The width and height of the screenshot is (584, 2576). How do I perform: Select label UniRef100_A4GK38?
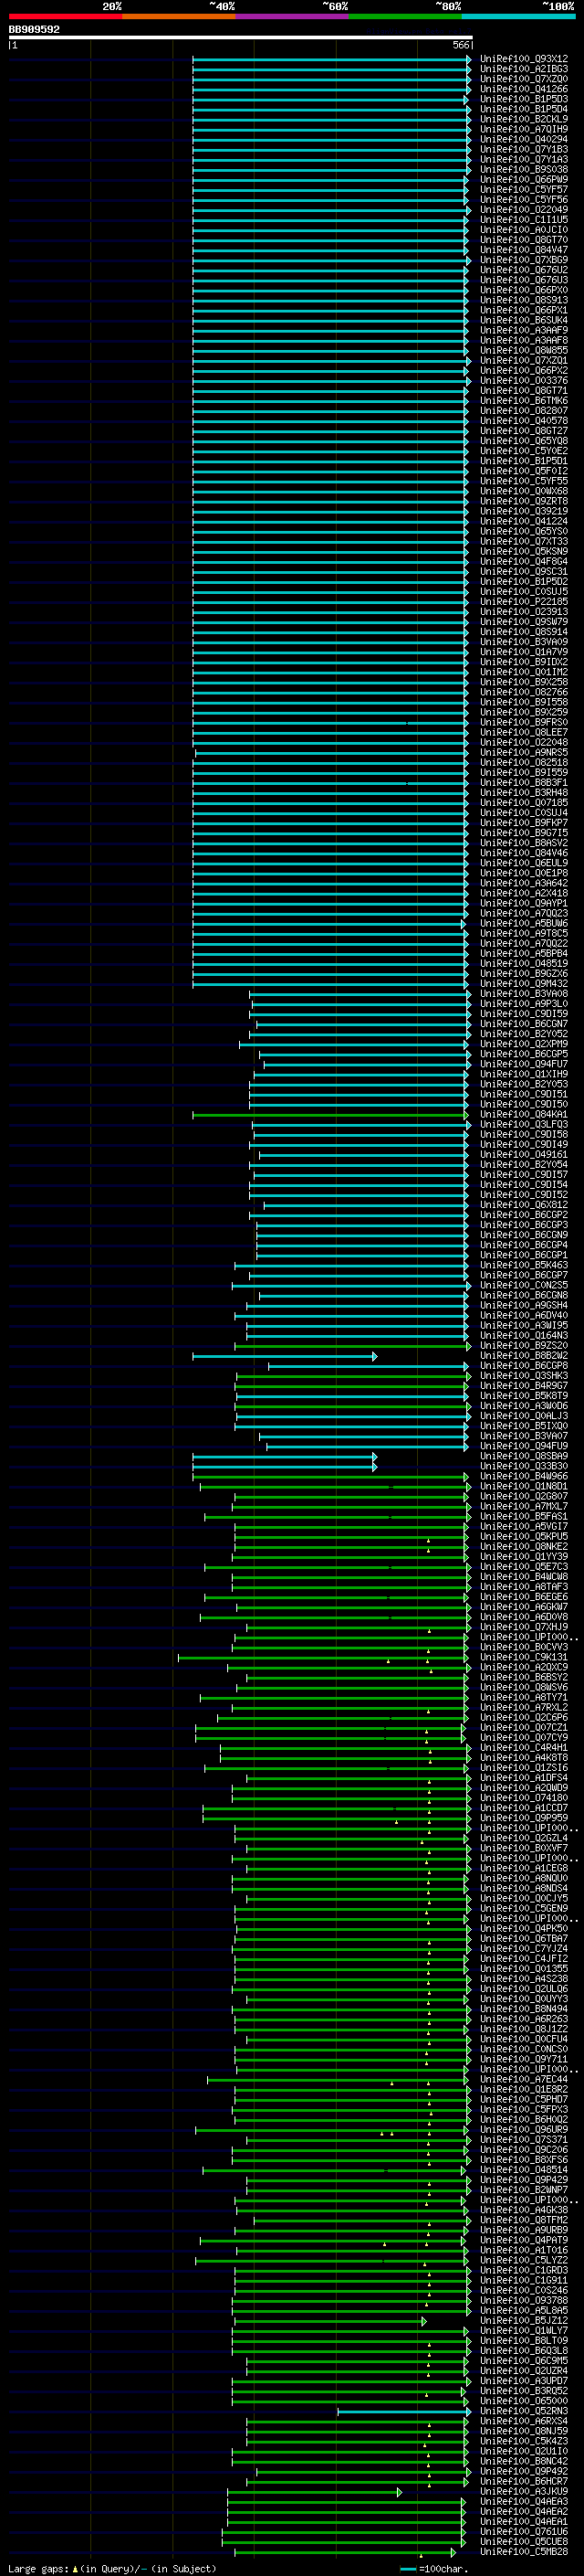pos(524,2211)
